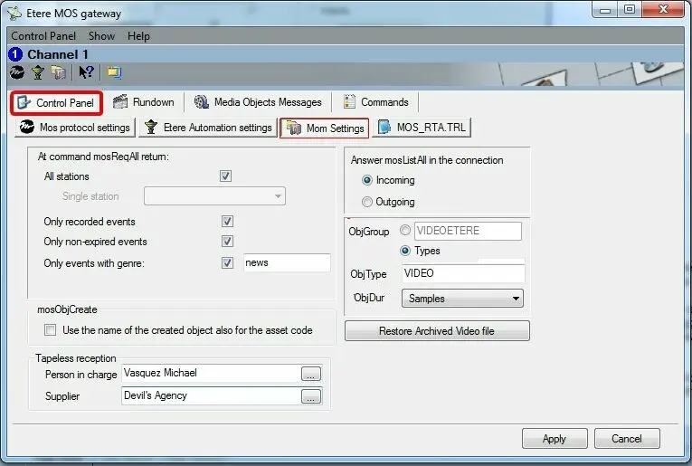
Task: Toggle Only recorded events checkbox
Action: click(x=227, y=222)
